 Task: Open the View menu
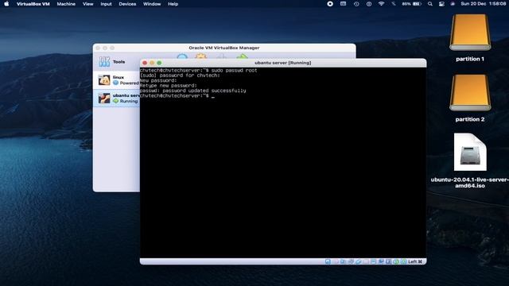pos(87,4)
